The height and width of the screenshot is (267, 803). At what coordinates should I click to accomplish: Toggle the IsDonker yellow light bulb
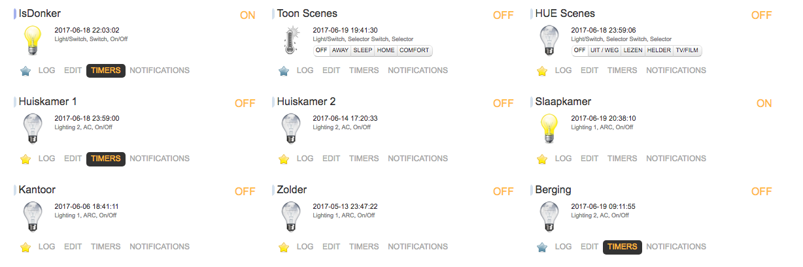(x=32, y=40)
